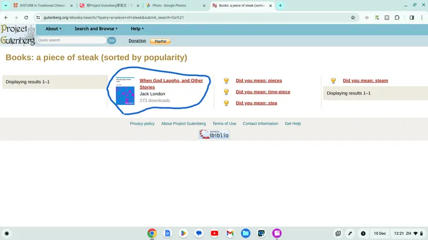Click "Did you mean: stea" link

click(256, 103)
